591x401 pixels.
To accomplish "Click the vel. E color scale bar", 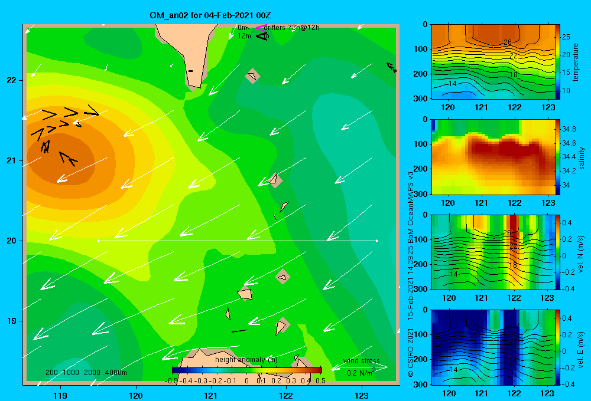I will pyautogui.click(x=558, y=347).
